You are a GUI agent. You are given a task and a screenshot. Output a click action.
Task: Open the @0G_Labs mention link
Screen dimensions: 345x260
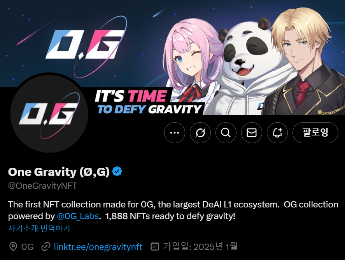pyautogui.click(x=78, y=216)
